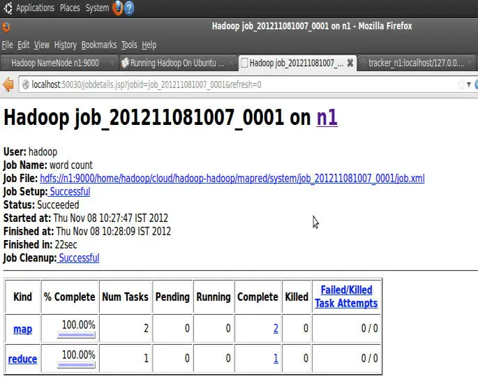Open the System menu
The image size is (478, 381).
(97, 8)
